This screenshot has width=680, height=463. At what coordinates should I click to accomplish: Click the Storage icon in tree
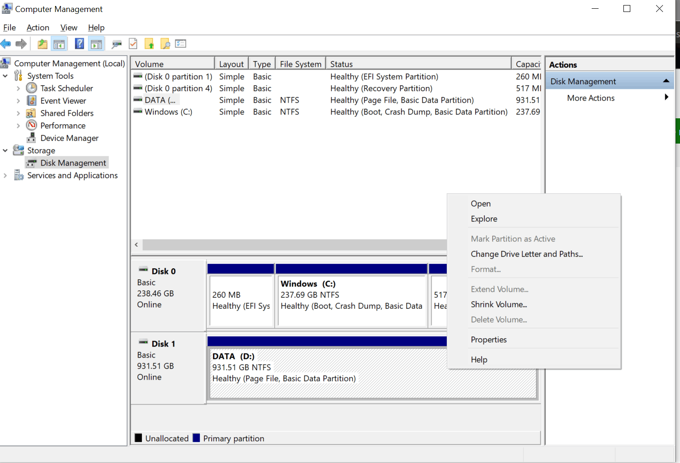tap(18, 150)
